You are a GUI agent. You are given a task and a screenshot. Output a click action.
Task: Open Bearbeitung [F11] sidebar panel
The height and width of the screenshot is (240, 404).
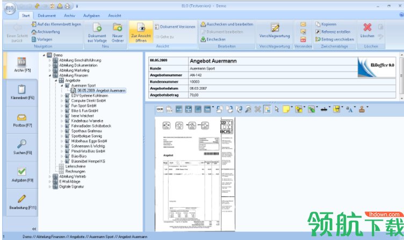[x=22, y=202]
